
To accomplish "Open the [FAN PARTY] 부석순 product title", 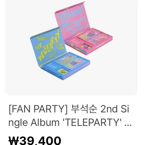I will 70,116.
